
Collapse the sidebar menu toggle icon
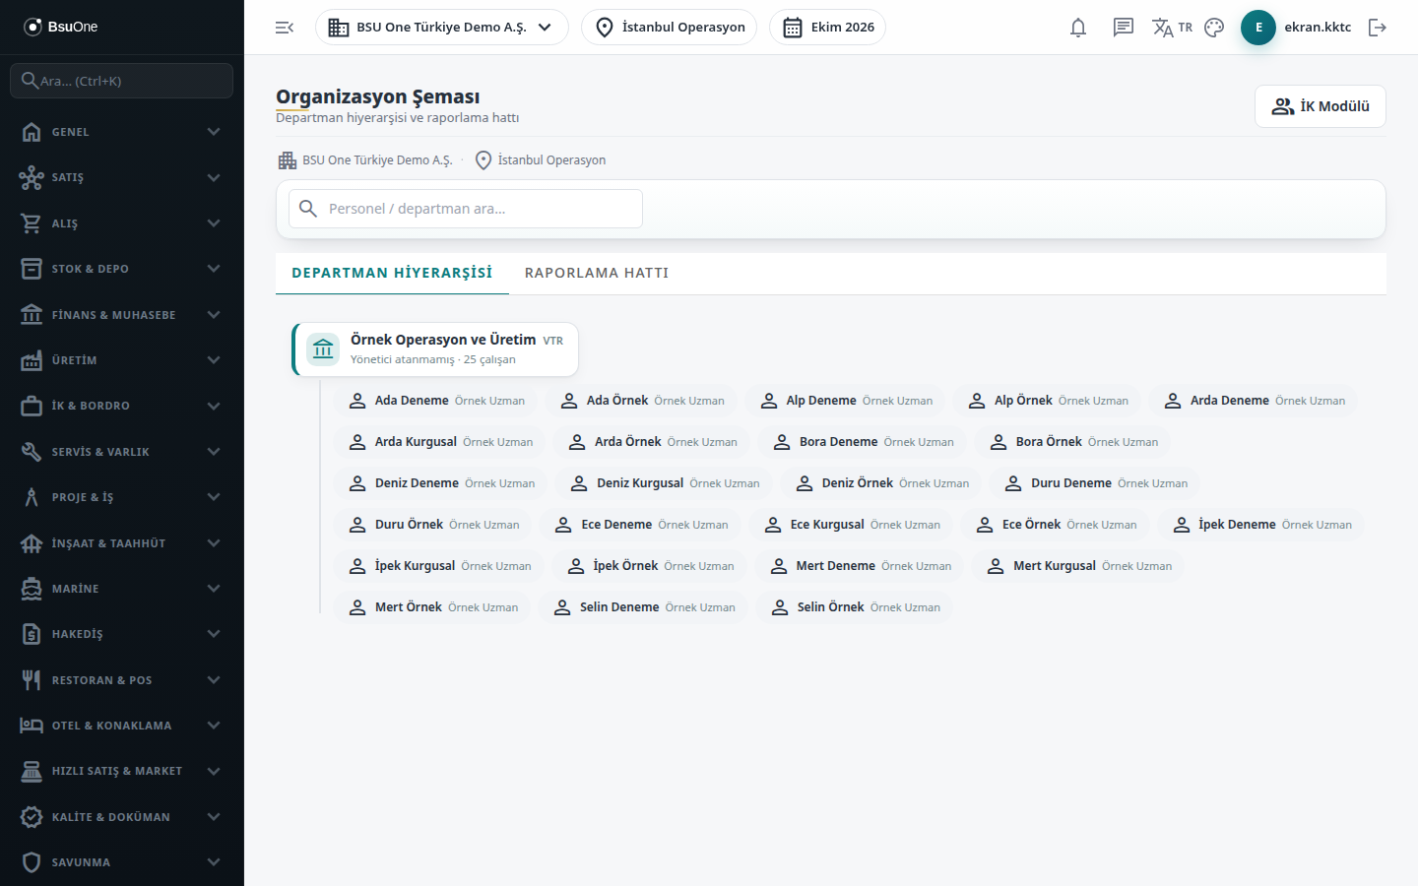[285, 28]
